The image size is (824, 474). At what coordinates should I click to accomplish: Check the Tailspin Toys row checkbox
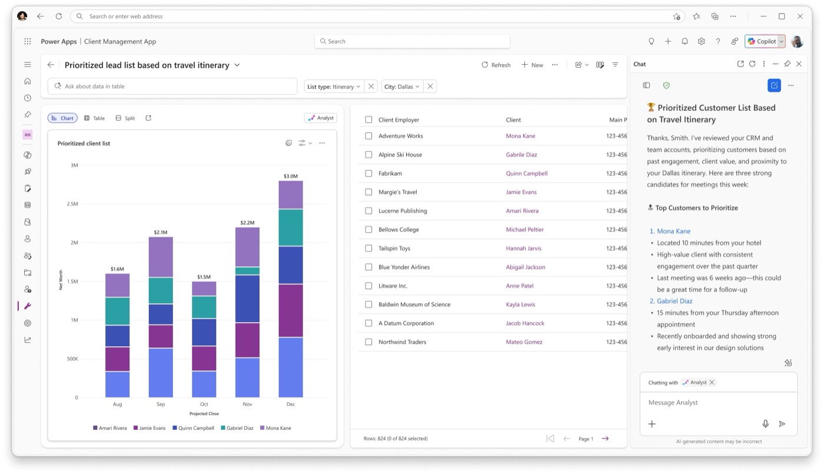[x=368, y=248]
